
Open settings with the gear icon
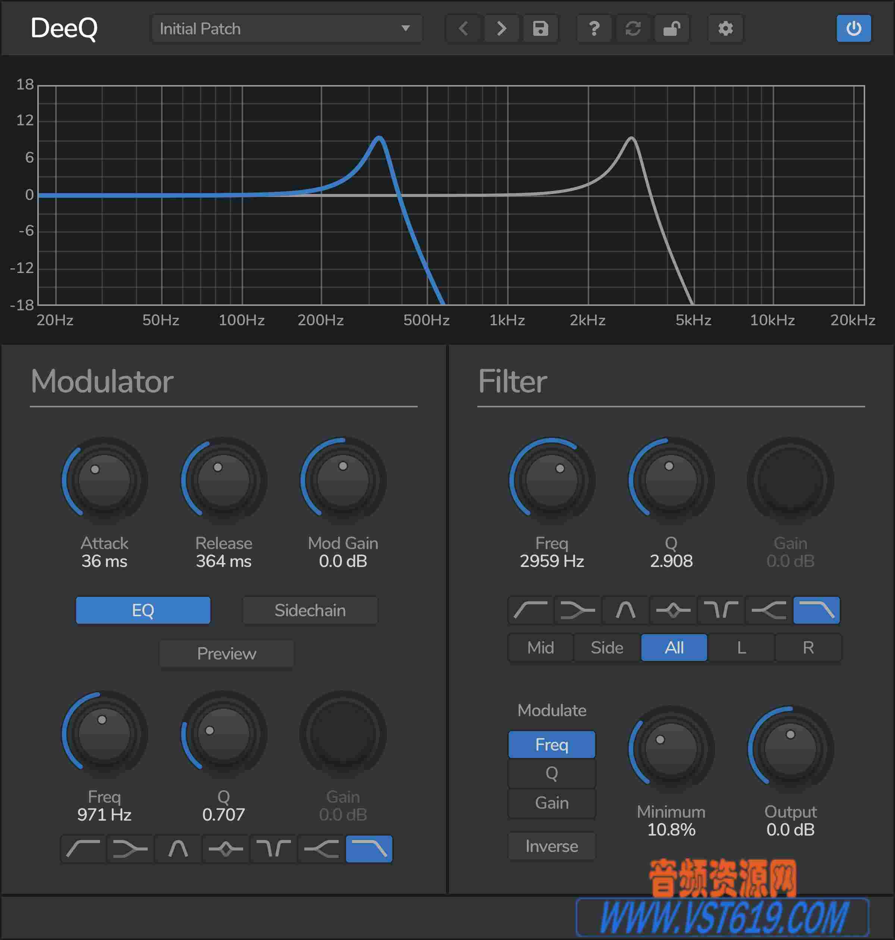(725, 29)
